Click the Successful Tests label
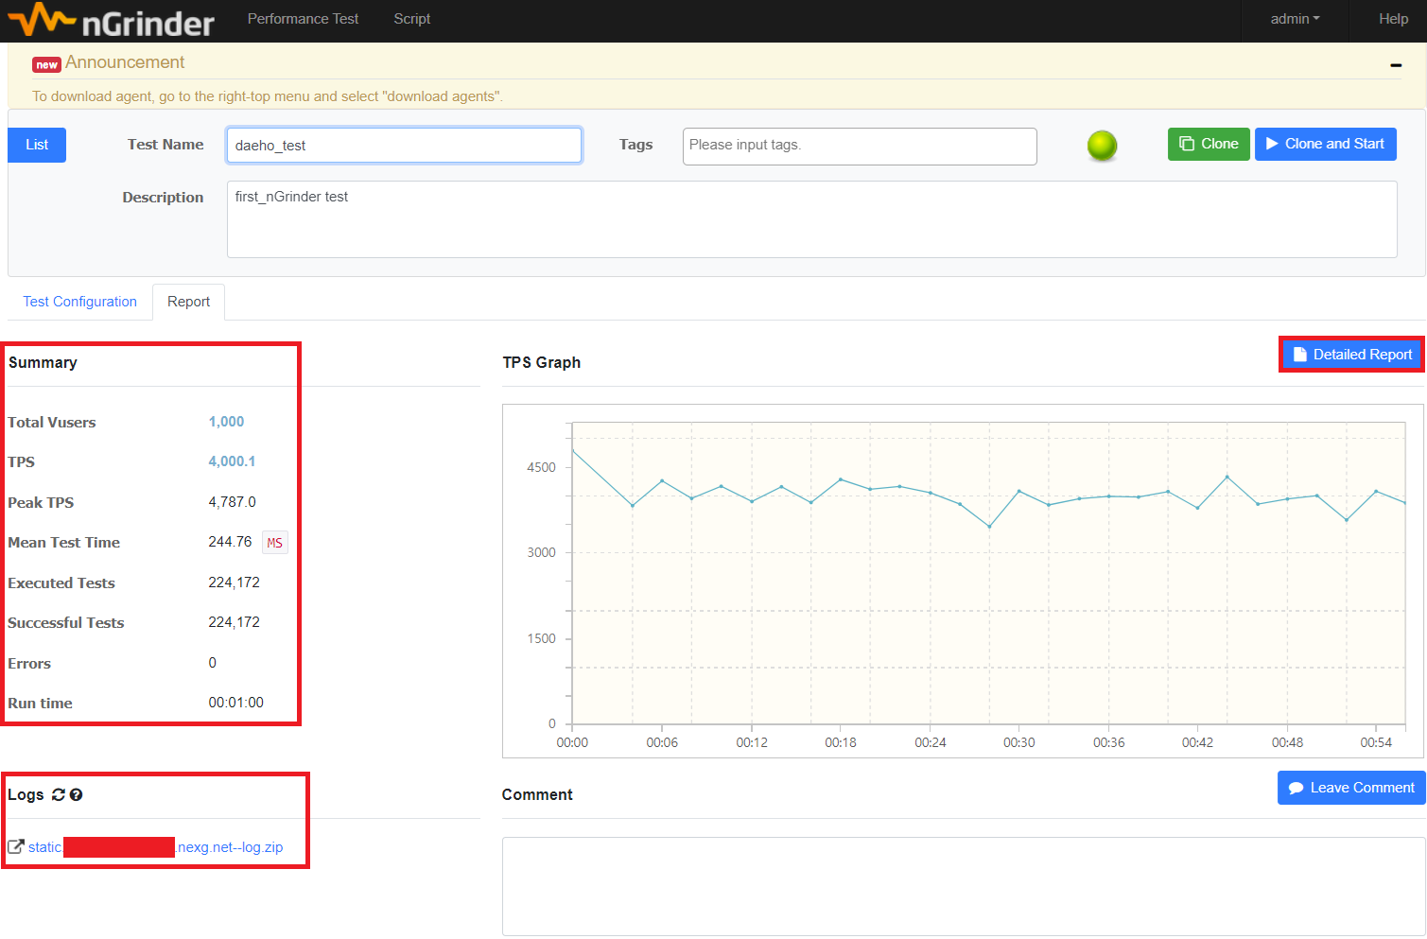 tap(66, 623)
